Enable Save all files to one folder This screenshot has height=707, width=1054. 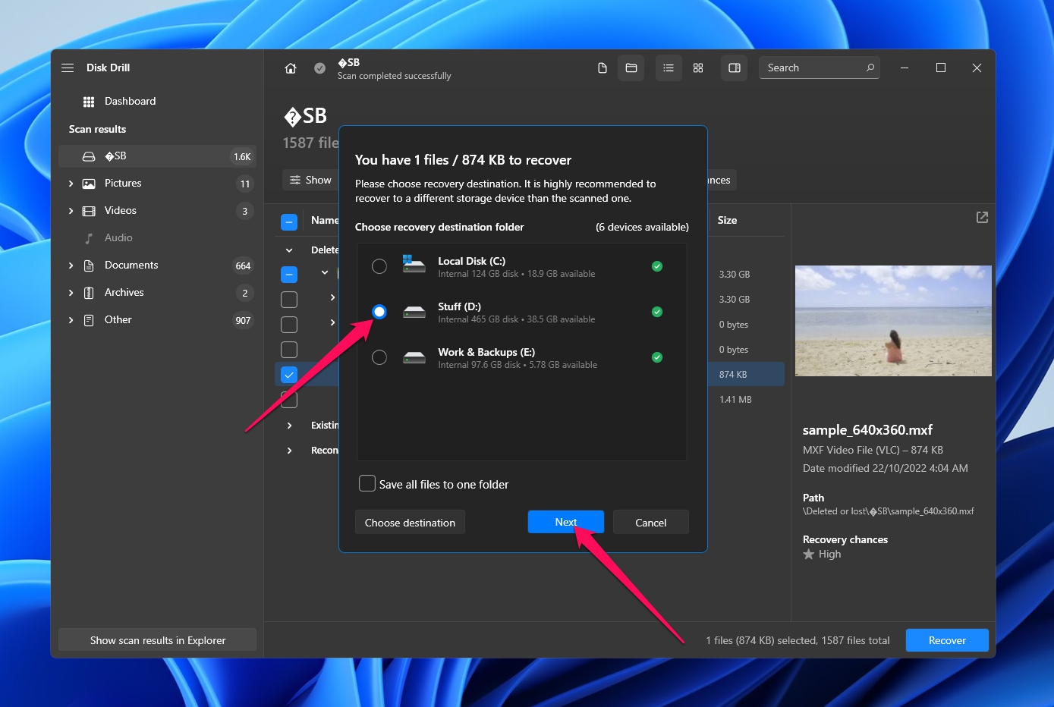click(x=367, y=484)
